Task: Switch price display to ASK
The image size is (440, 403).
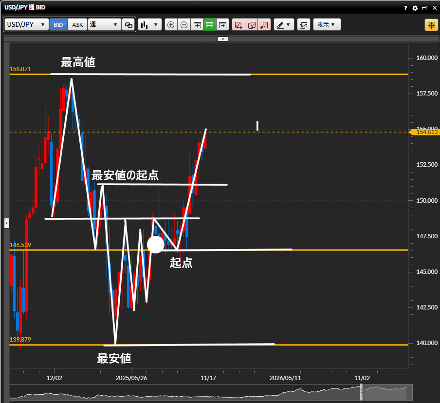Action: [x=77, y=25]
